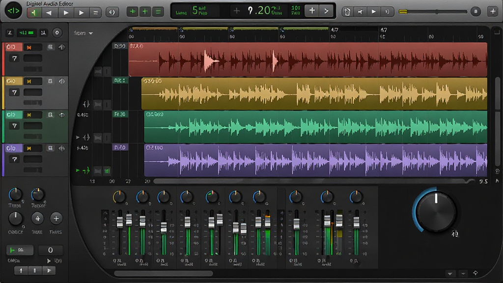
Task: Expand the gray arrow on green track lane
Action: coord(78,138)
